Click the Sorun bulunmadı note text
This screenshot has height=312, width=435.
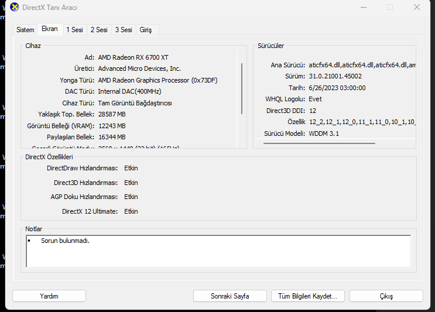click(x=65, y=241)
